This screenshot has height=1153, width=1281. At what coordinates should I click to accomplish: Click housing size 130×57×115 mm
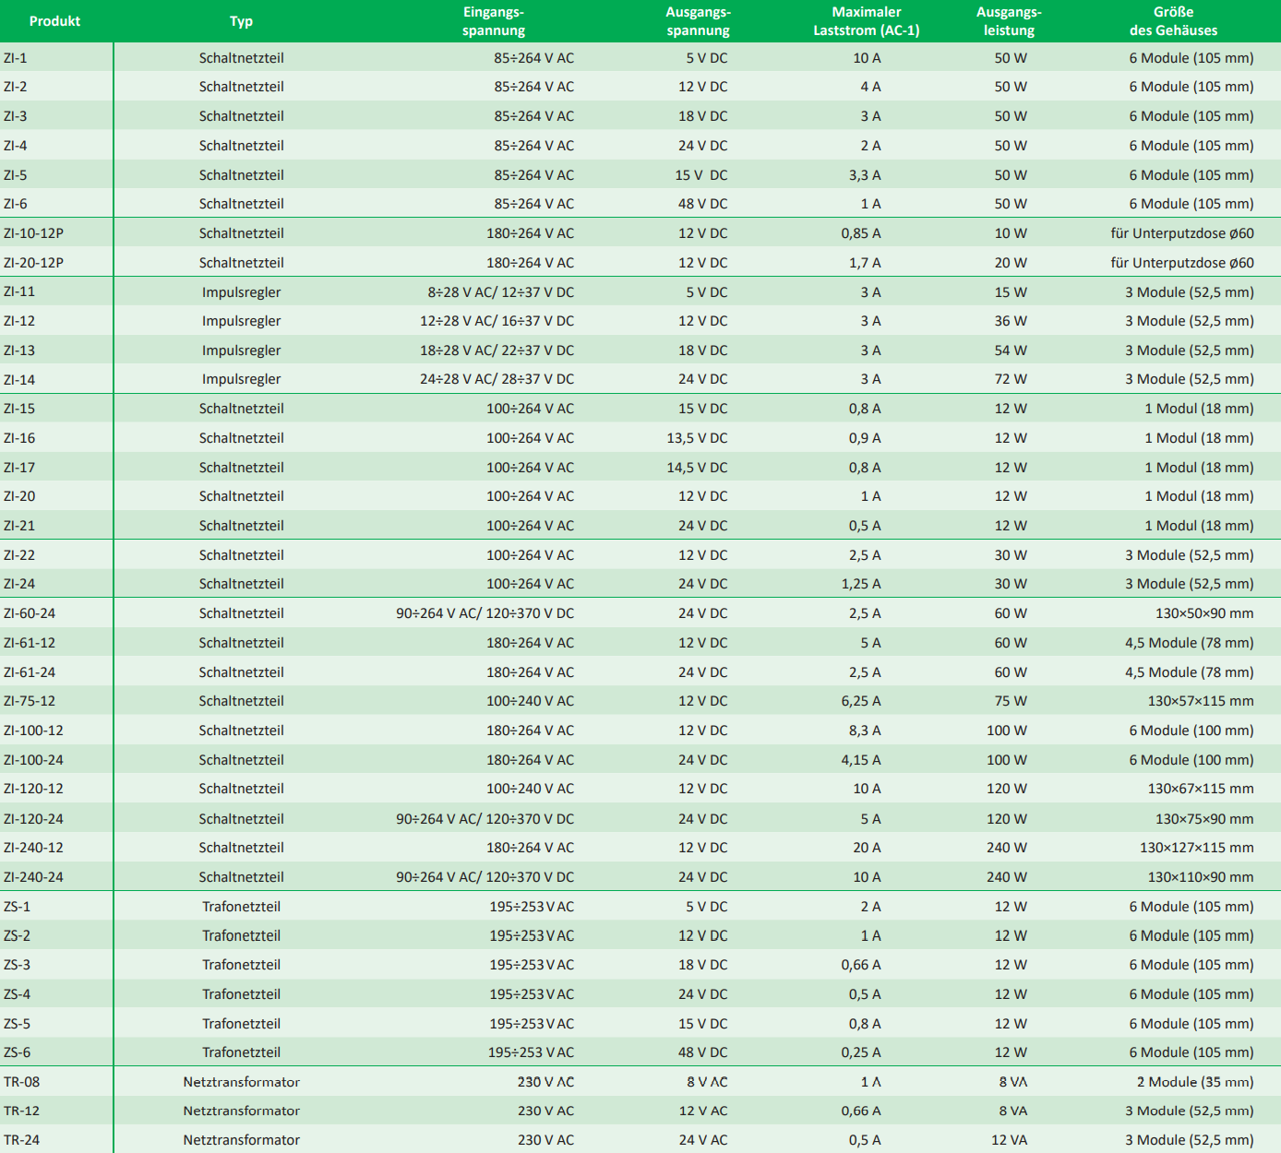point(1201,701)
